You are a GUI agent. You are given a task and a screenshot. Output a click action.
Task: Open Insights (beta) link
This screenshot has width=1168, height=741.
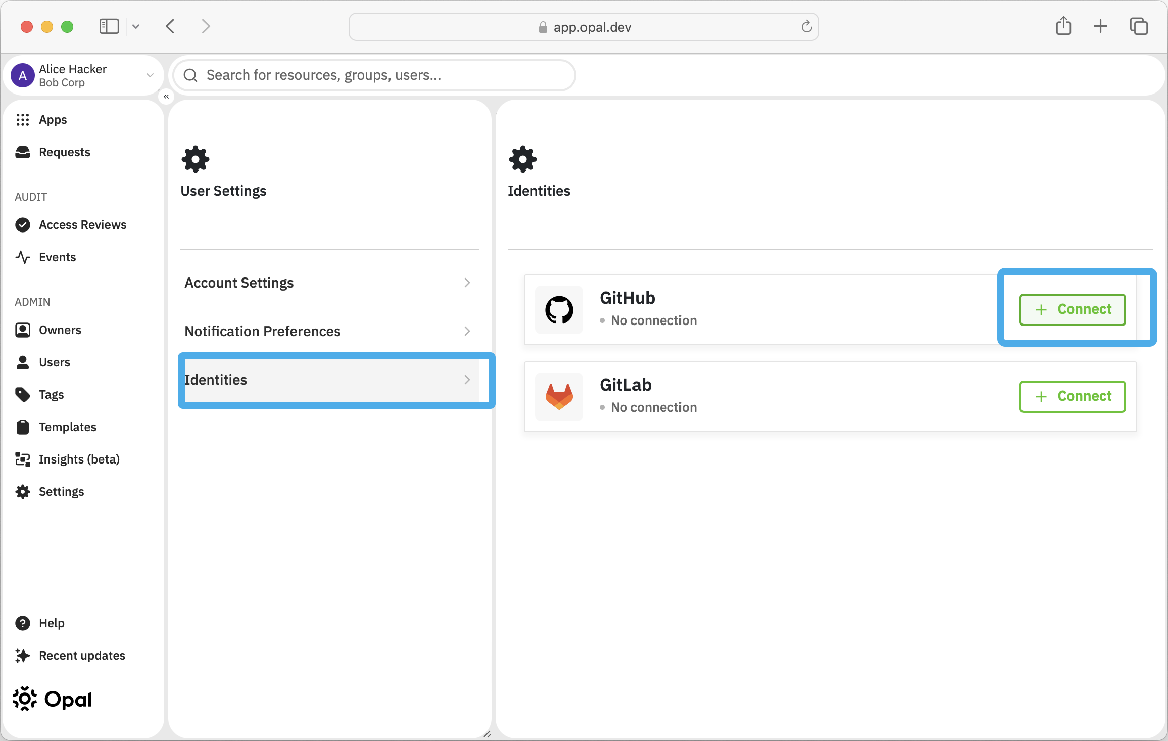pos(79,459)
